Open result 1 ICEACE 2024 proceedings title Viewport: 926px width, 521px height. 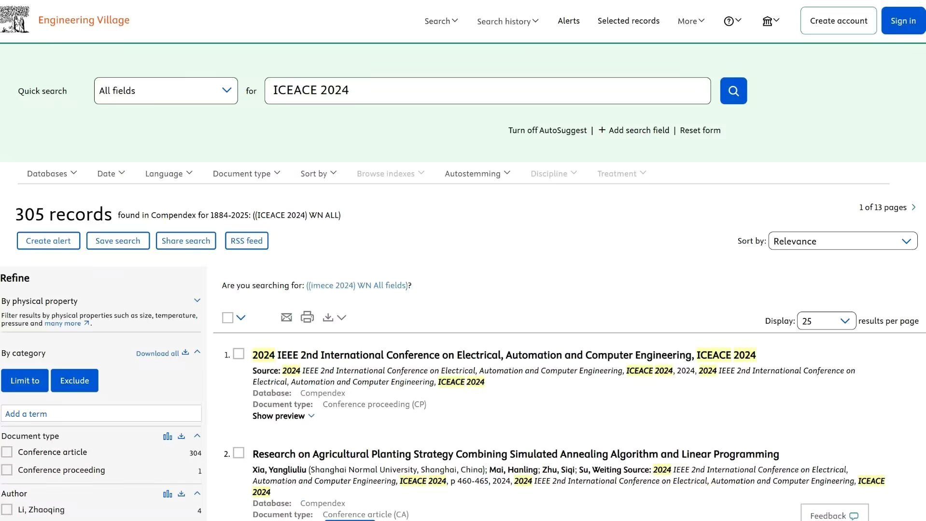(504, 355)
